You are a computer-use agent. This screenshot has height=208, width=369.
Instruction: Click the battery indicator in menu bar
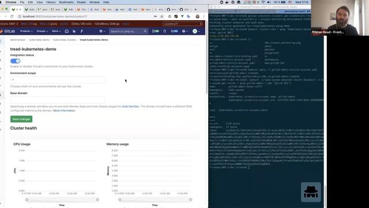(279, 2)
